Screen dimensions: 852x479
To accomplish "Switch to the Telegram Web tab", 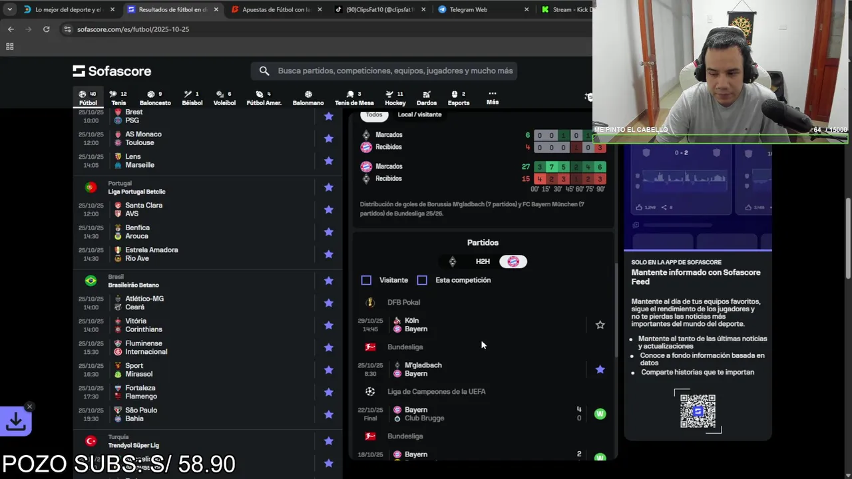I will [x=483, y=9].
